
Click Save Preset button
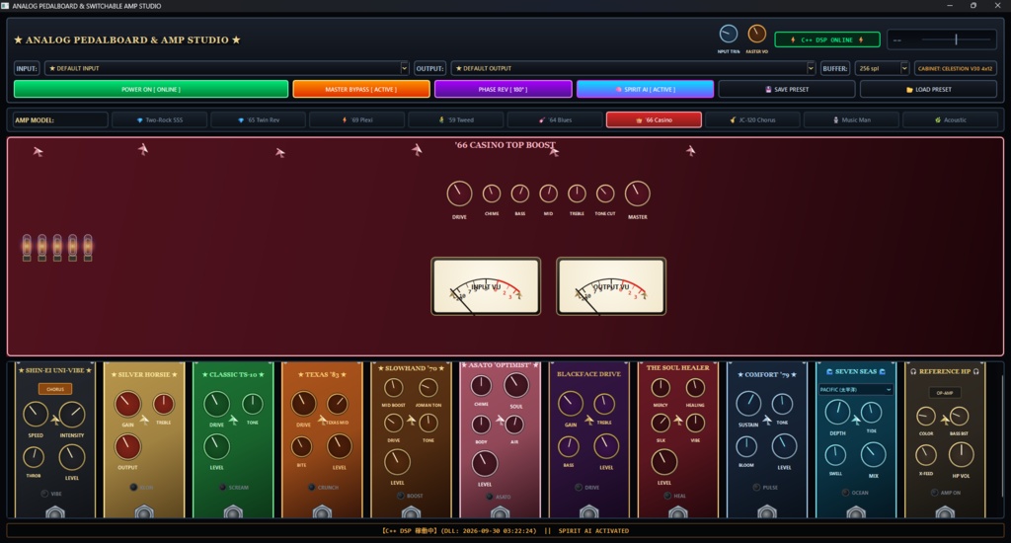click(787, 89)
